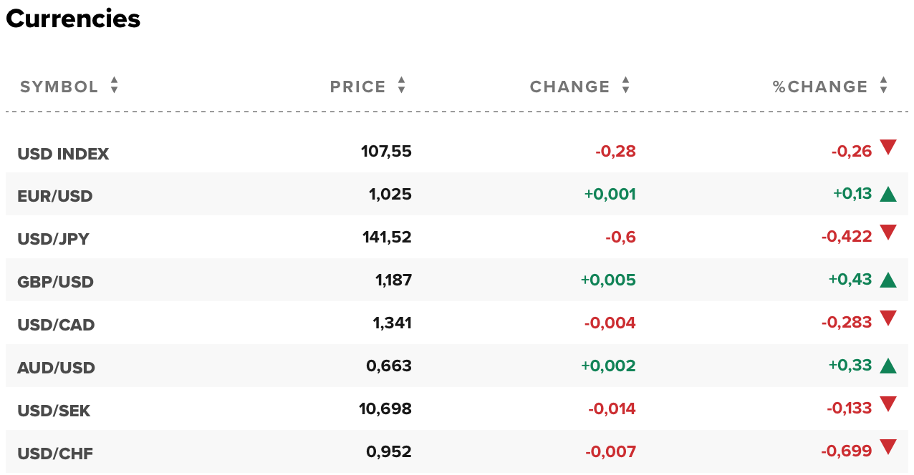Image resolution: width=914 pixels, height=475 pixels.
Task: Click red down arrow for USD INDEX
Action: pyautogui.click(x=888, y=148)
